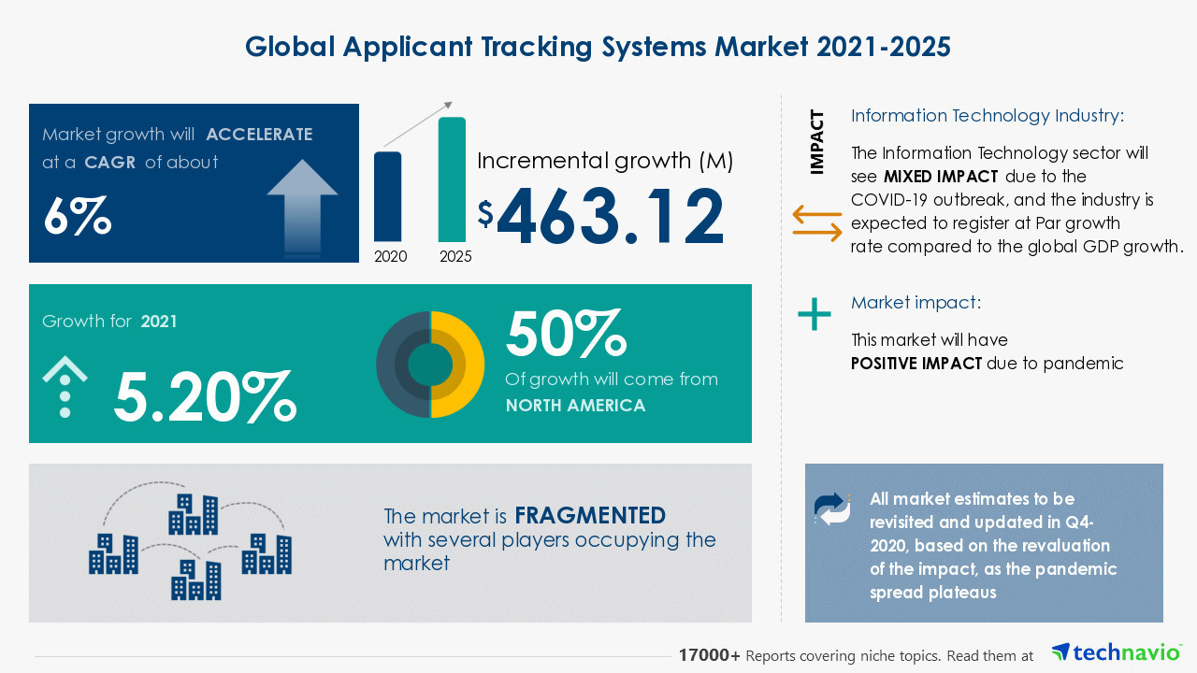The height and width of the screenshot is (673, 1197).
Task: Click the Market impact heading
Action: pos(915,303)
